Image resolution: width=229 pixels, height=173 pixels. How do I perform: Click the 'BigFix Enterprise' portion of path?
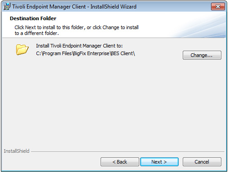coord(91,53)
